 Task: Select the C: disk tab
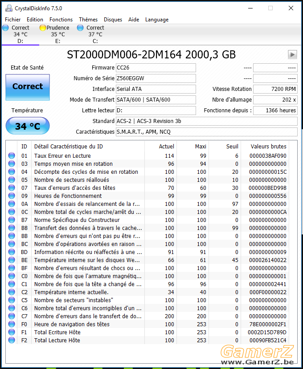[95, 34]
